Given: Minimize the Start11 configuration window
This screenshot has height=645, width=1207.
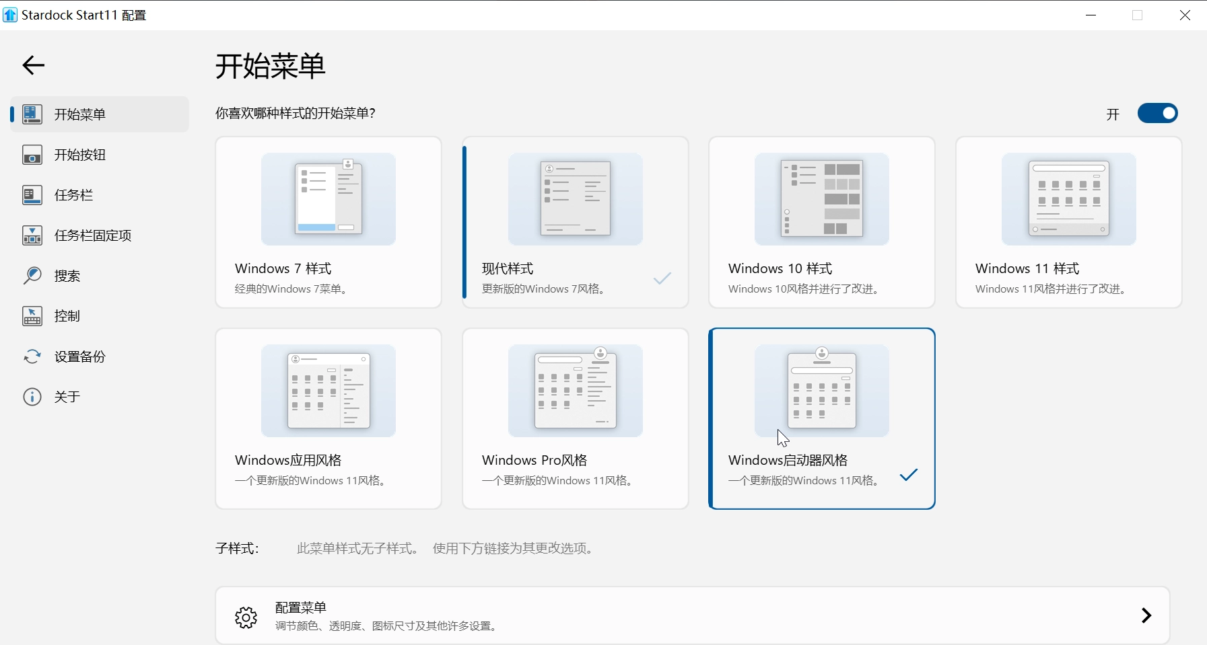Looking at the screenshot, I should pyautogui.click(x=1091, y=15).
